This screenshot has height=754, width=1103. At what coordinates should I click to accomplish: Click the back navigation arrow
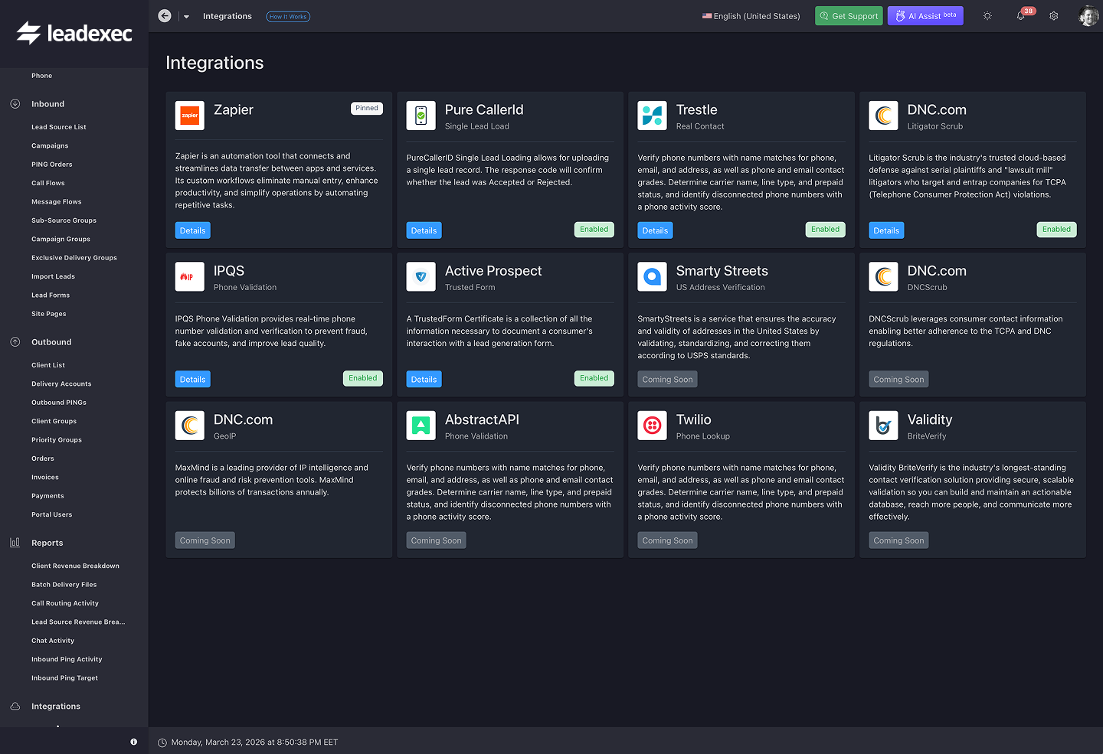pos(165,15)
